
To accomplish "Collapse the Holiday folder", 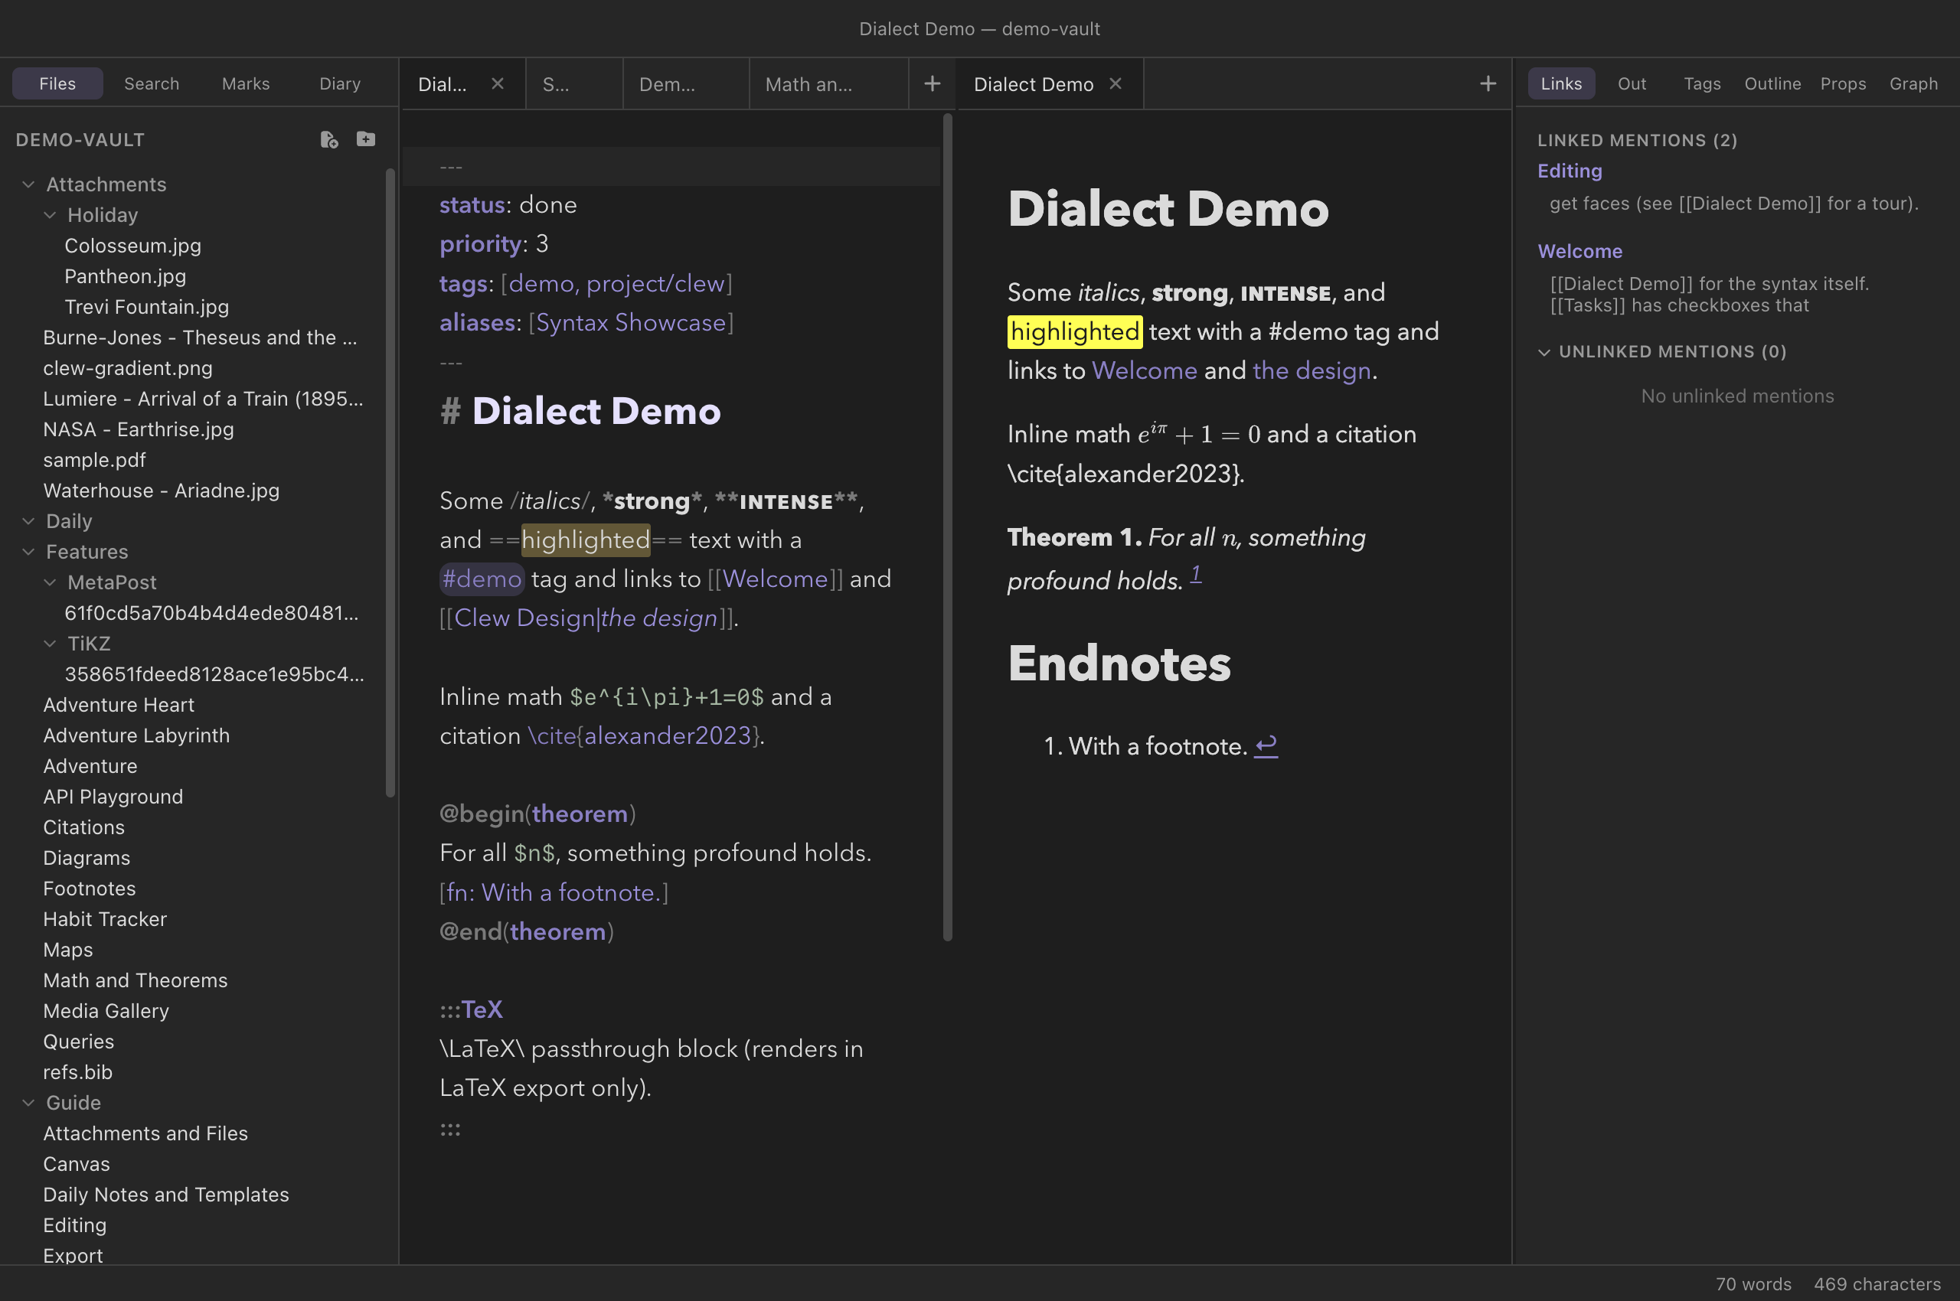I will click(50, 215).
